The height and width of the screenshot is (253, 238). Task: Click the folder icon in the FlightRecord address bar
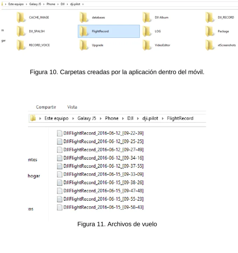(x=33, y=118)
